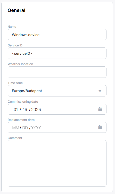Click the MM placeholder in Replacement date
This screenshot has width=115, height=194.
point(16,128)
